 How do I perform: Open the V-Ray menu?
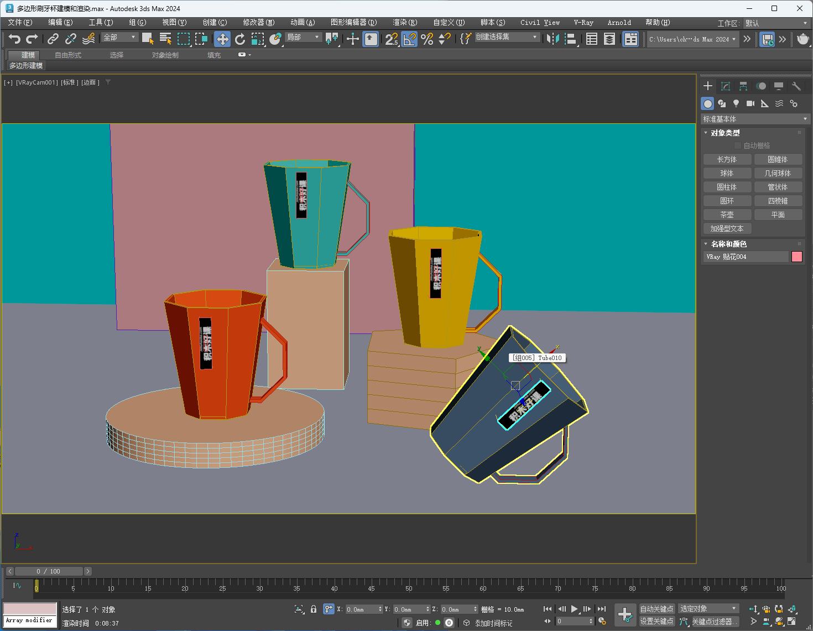pos(583,23)
